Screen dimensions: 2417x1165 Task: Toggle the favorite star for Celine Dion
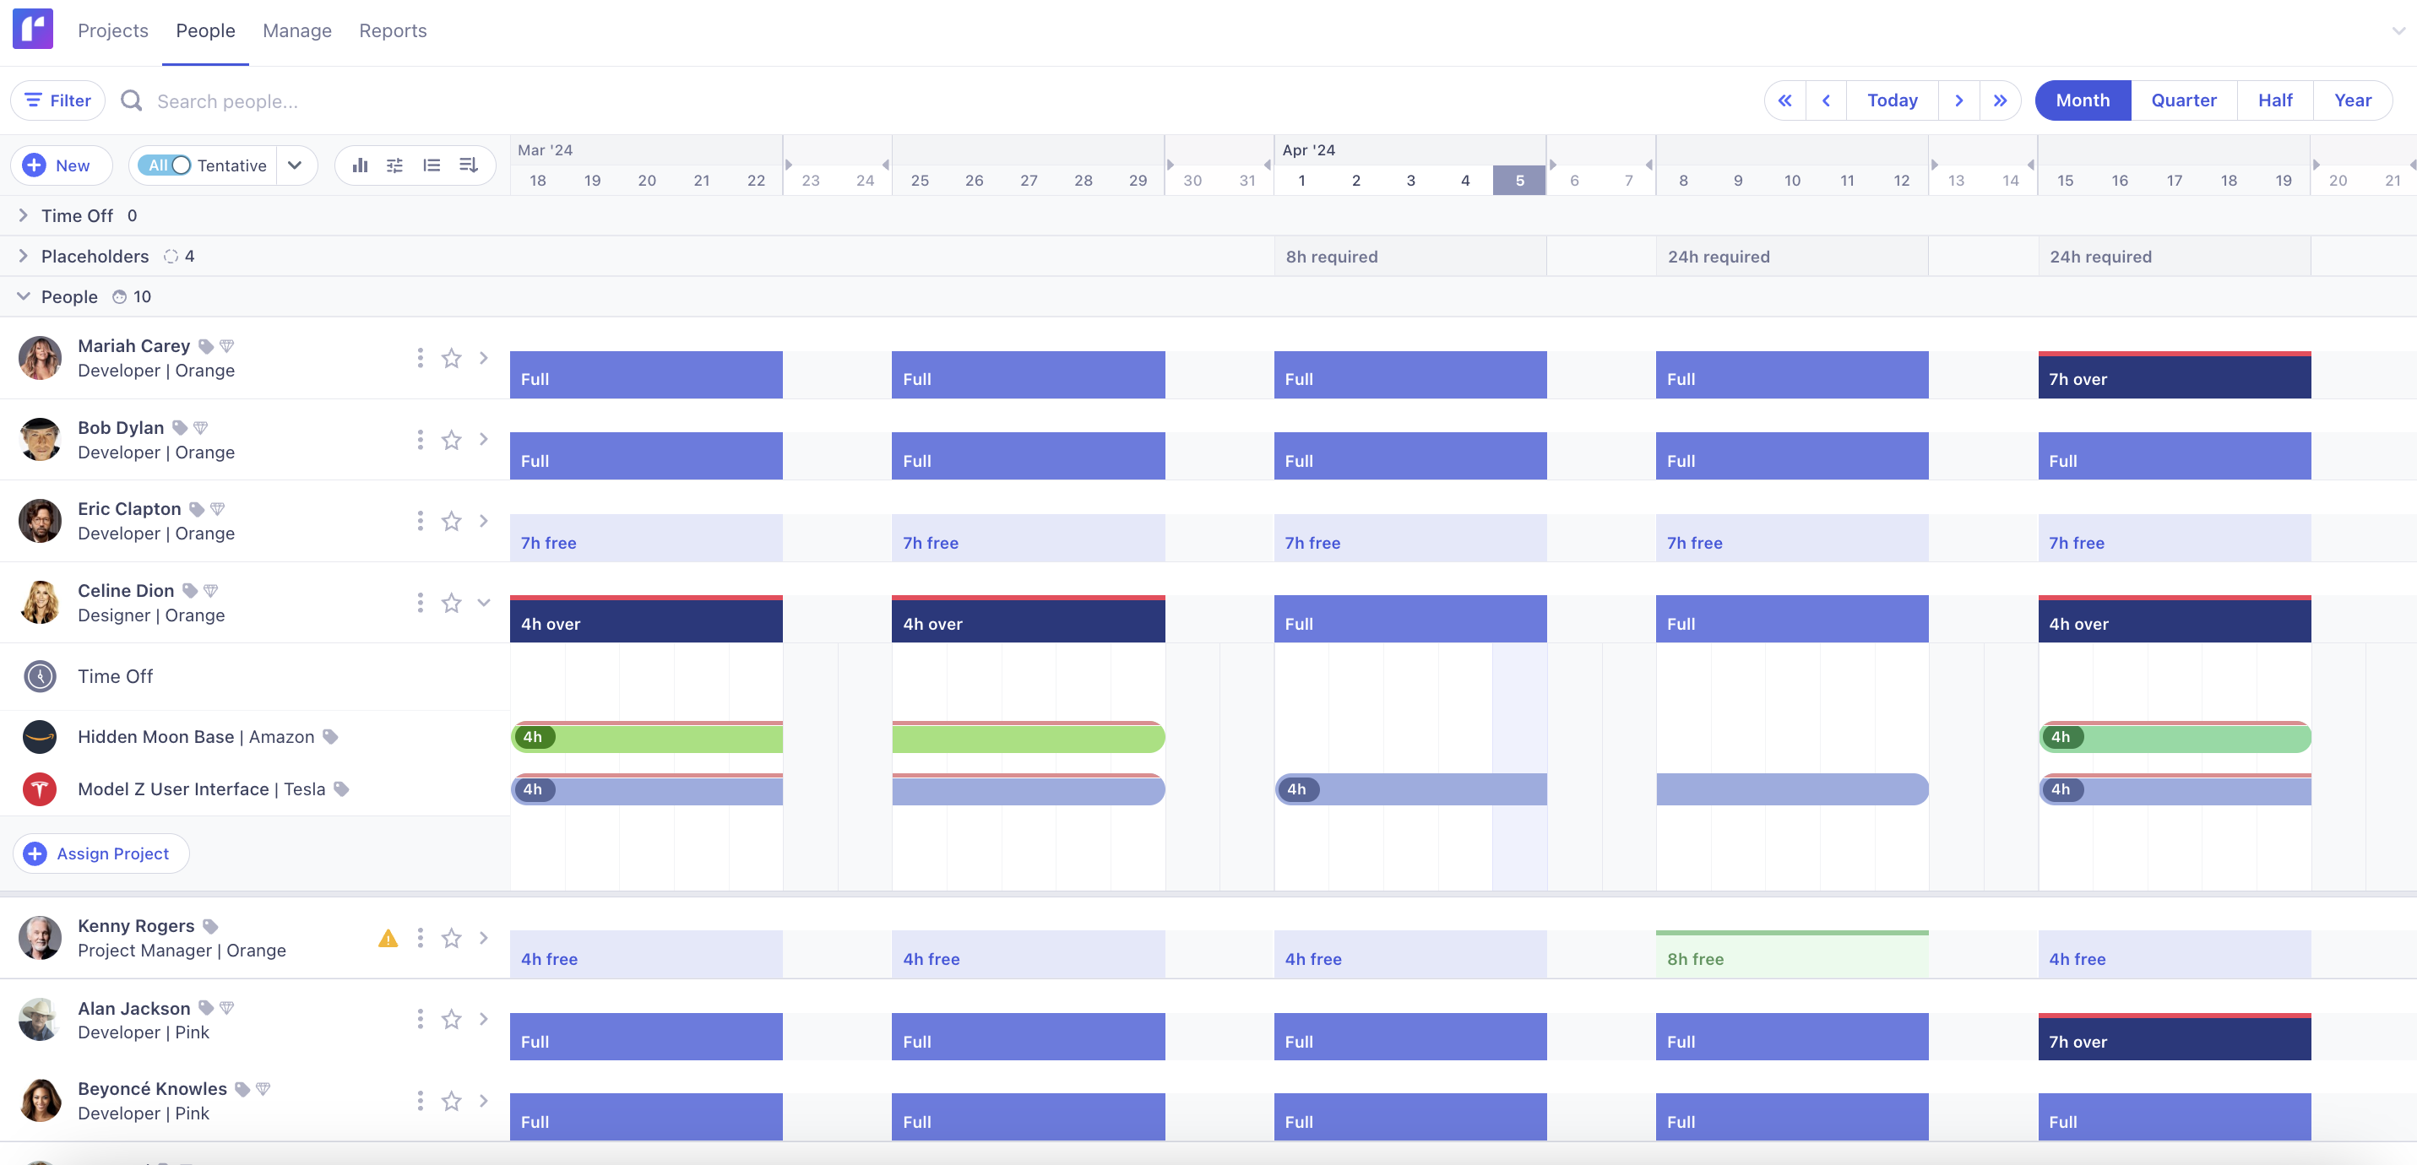[x=451, y=602]
